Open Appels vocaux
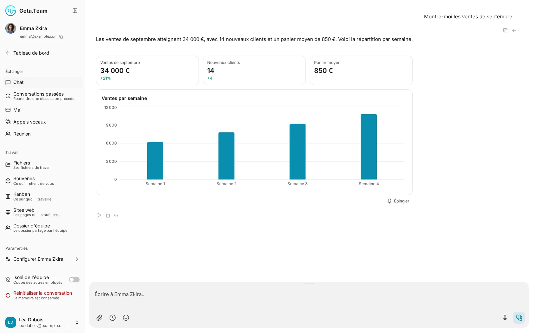Screen dimensions: 533x333 click(42, 122)
